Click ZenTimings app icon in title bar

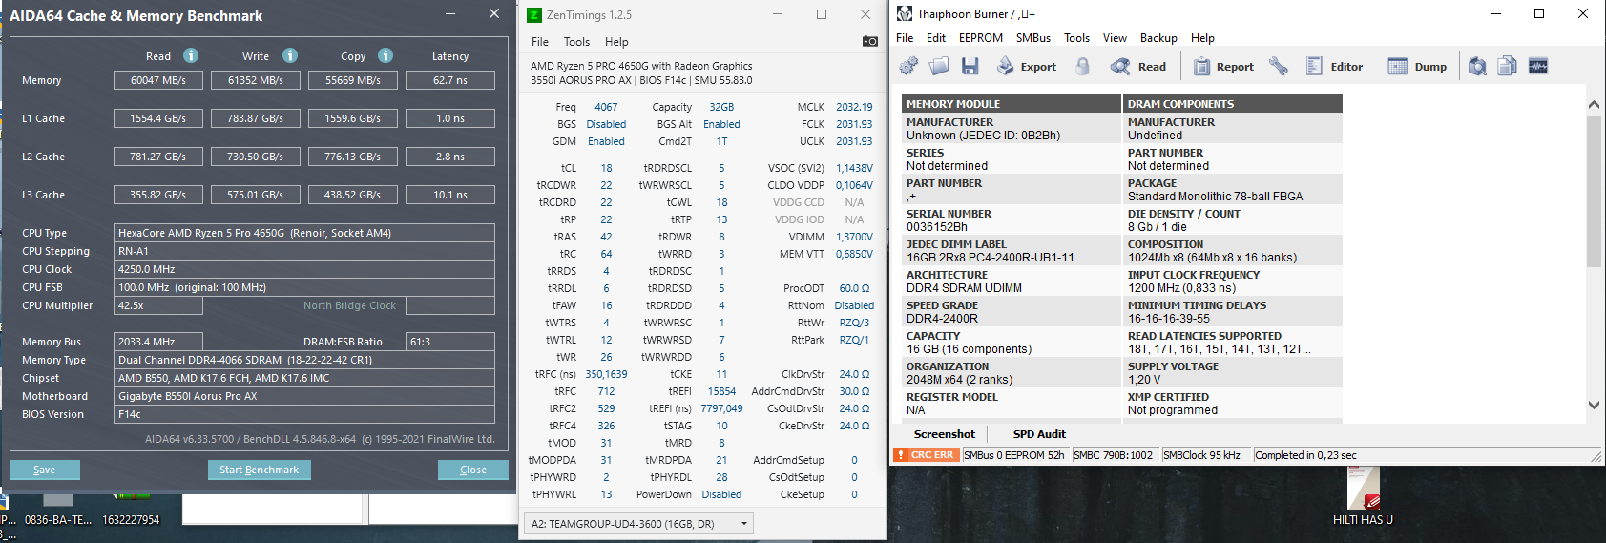534,14
